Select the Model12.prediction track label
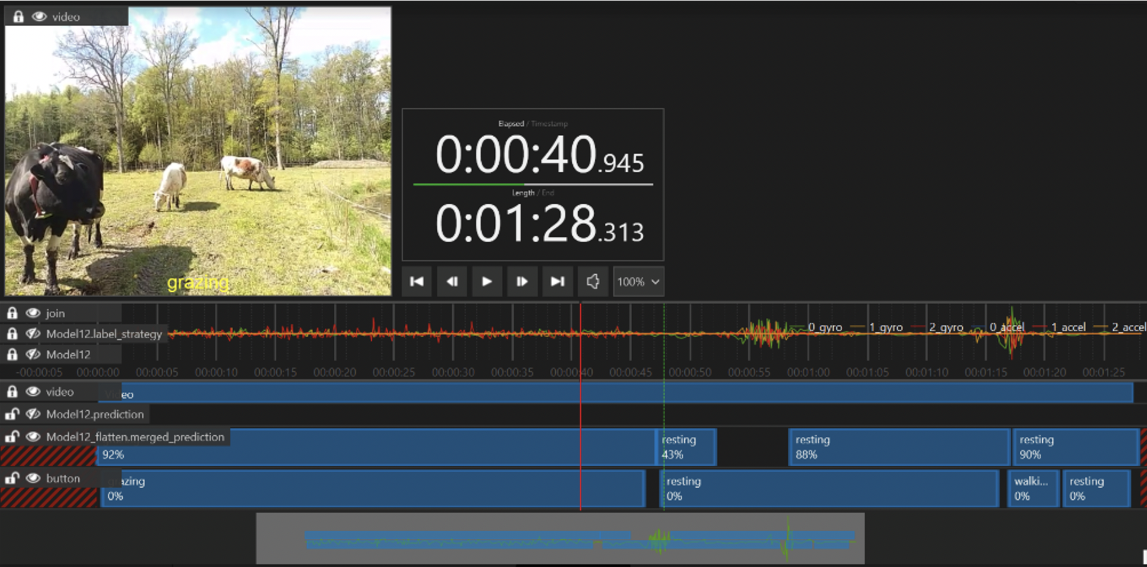The width and height of the screenshot is (1147, 567). [x=95, y=414]
